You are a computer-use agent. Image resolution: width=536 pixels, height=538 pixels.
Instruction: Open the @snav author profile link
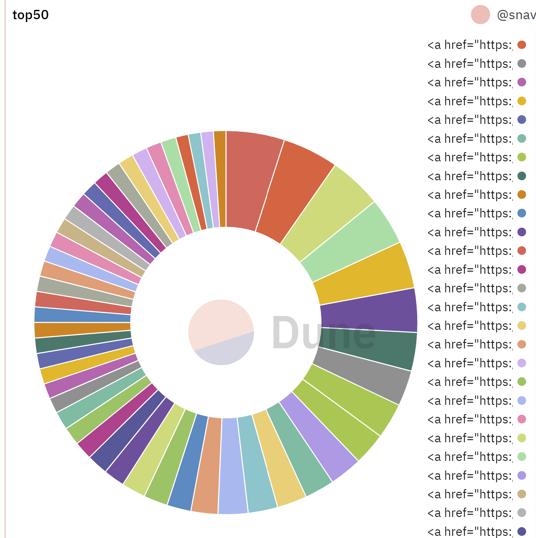click(516, 15)
